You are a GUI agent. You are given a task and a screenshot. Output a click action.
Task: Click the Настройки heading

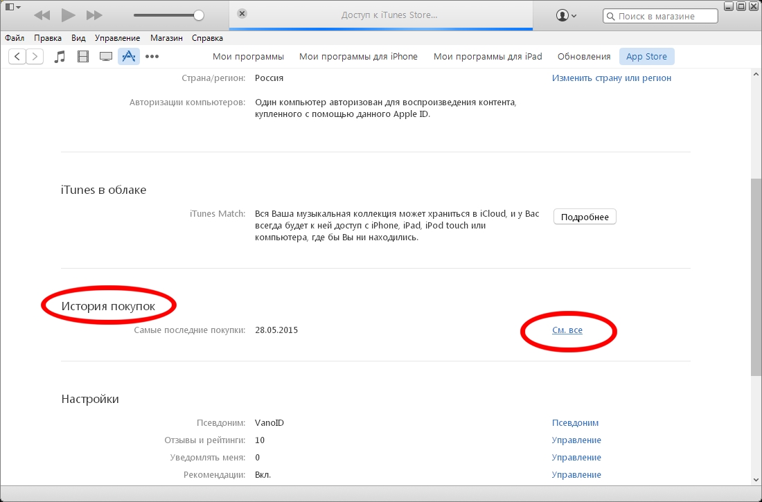90,399
